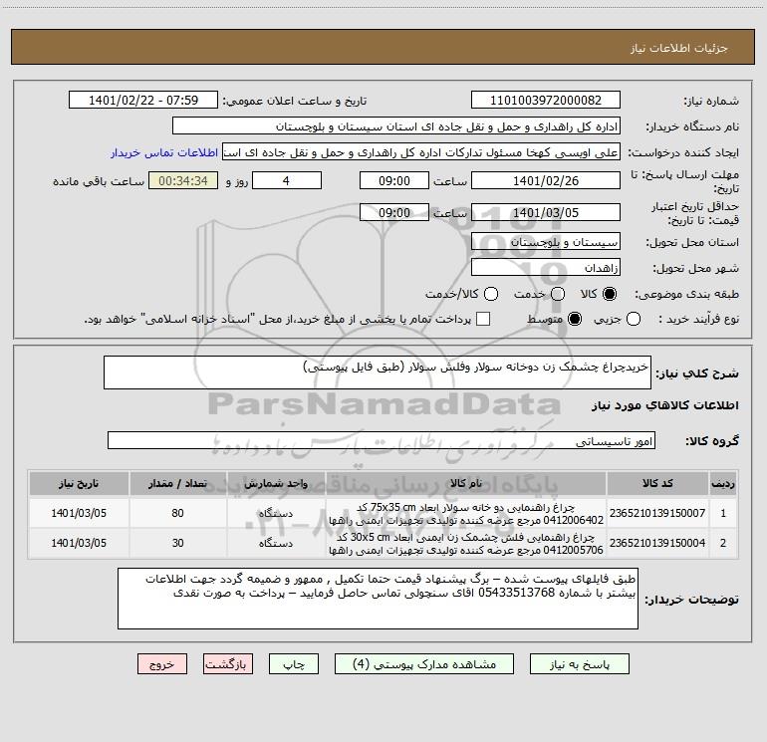767x742 pixels.
Task: Choose متوسط purchase process option
Action: (x=575, y=319)
